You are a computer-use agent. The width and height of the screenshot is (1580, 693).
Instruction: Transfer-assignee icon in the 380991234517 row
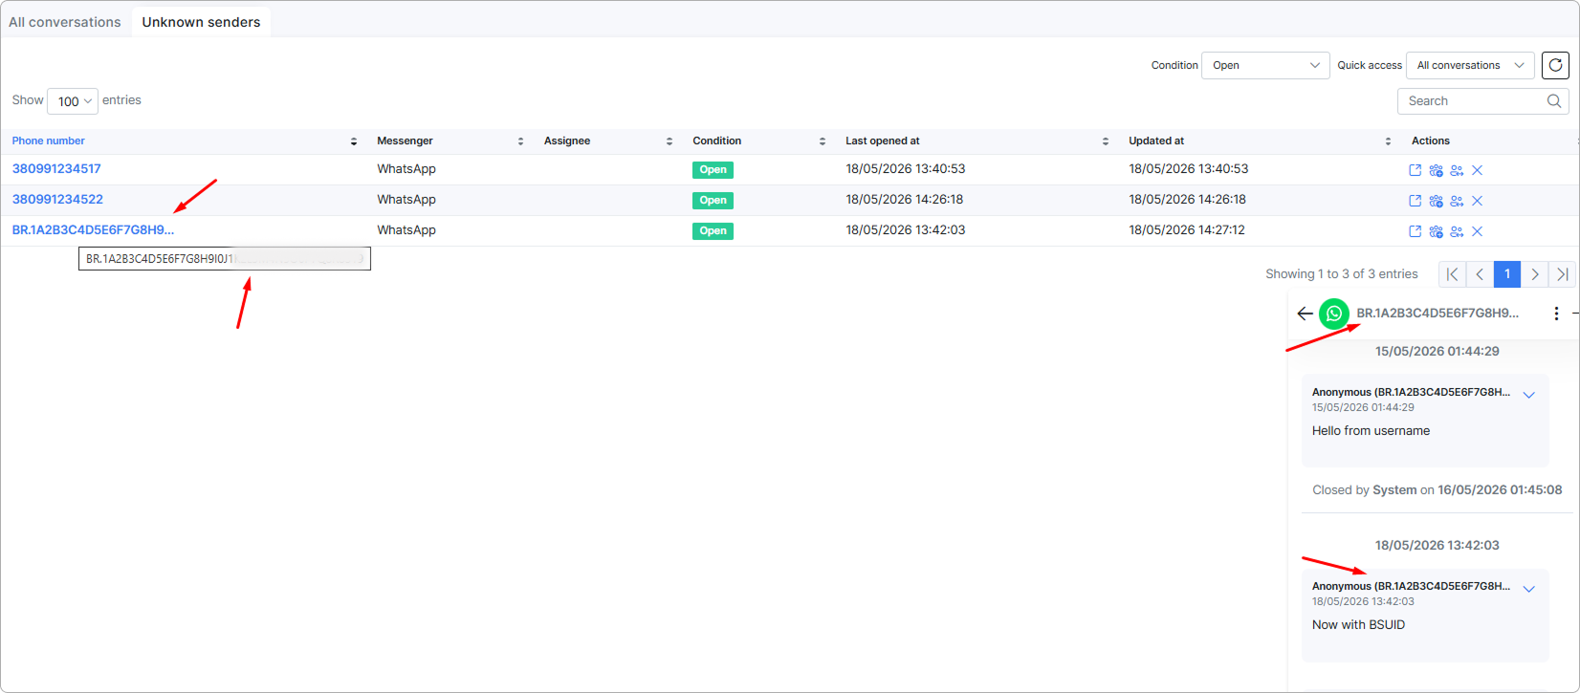click(x=1457, y=170)
